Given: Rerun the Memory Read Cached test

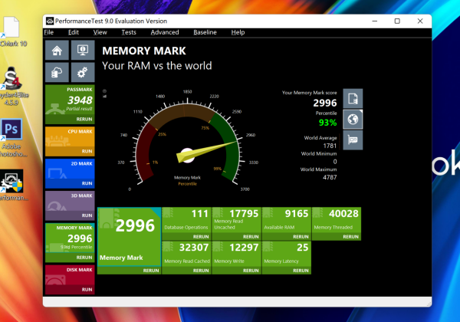Looking at the screenshot, I should tap(201, 271).
